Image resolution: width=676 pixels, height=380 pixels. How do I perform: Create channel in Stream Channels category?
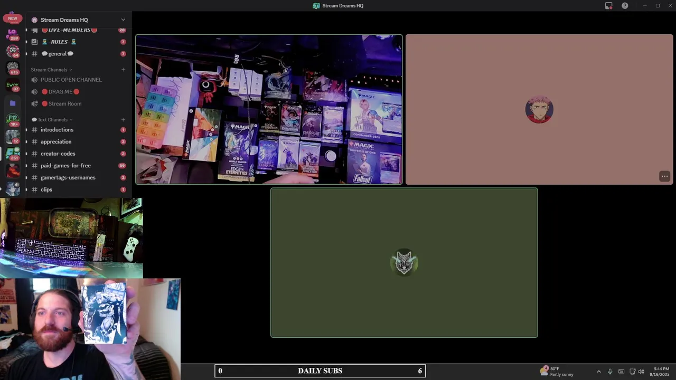click(x=123, y=70)
